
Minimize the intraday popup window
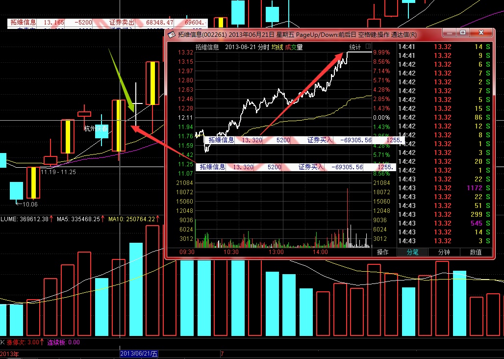pyautogui.click(x=449, y=33)
